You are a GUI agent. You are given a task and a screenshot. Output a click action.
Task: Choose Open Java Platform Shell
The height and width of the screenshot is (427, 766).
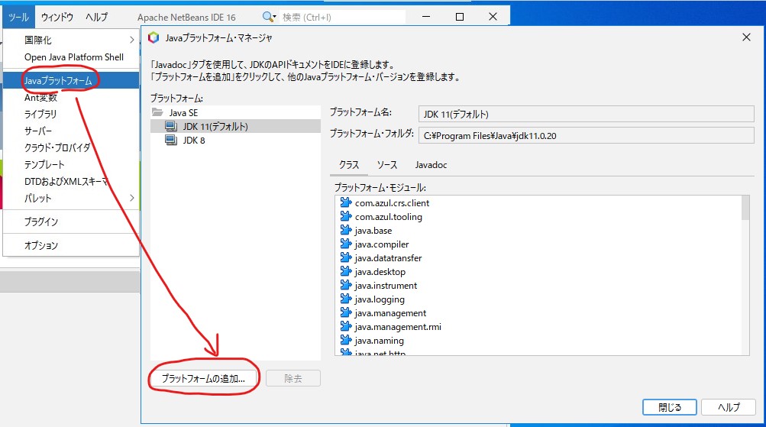[x=71, y=57]
